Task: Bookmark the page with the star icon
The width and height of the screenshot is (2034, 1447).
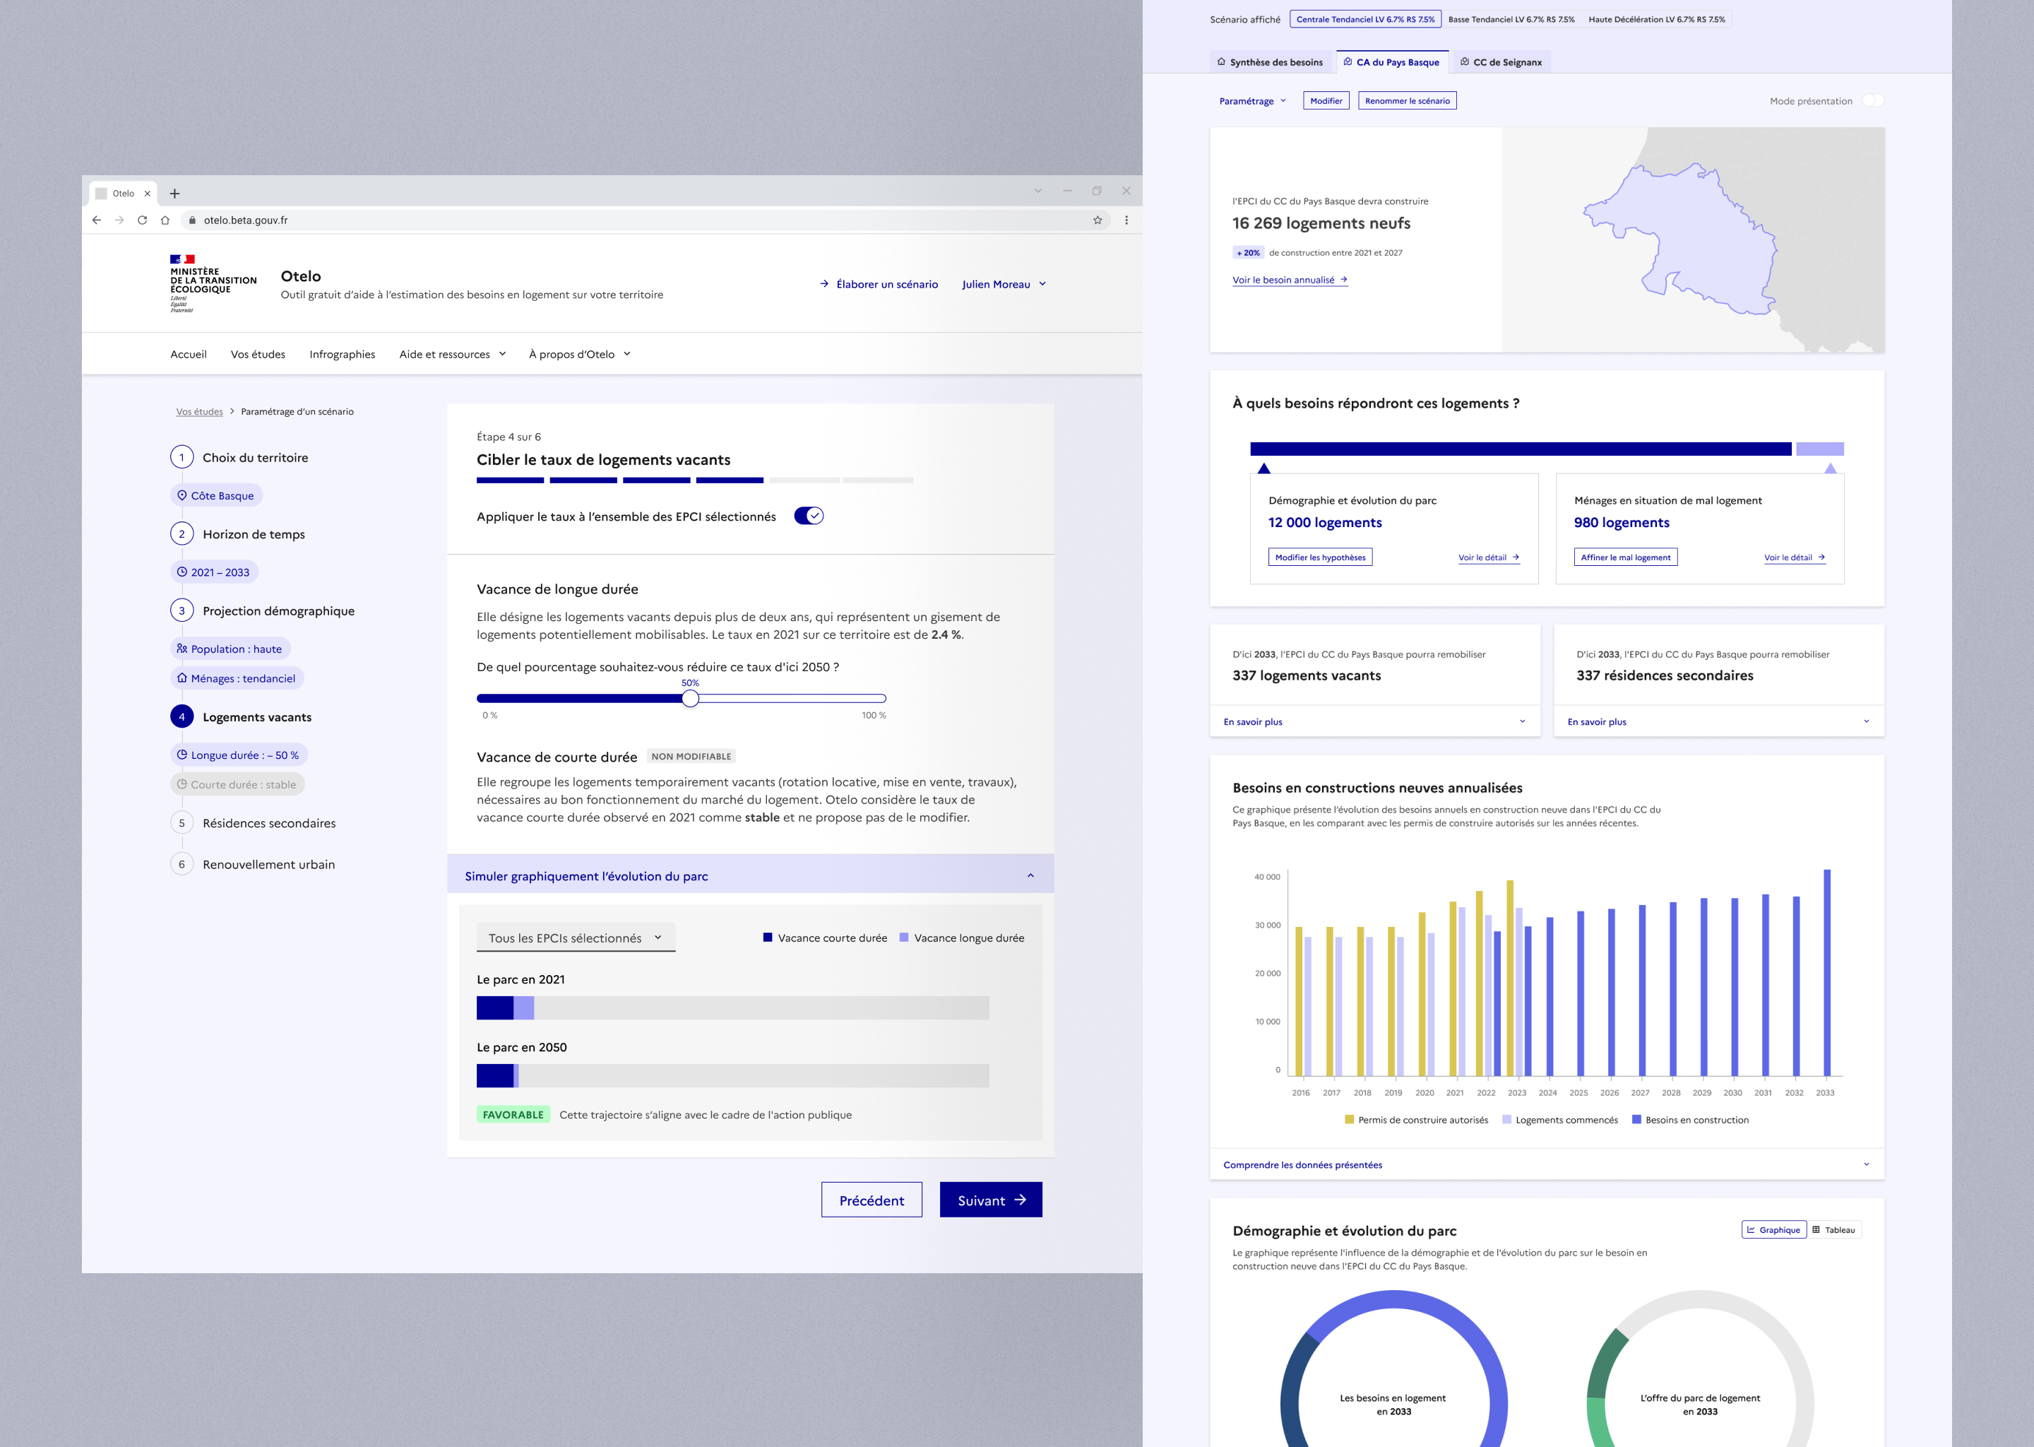Action: [x=1097, y=220]
